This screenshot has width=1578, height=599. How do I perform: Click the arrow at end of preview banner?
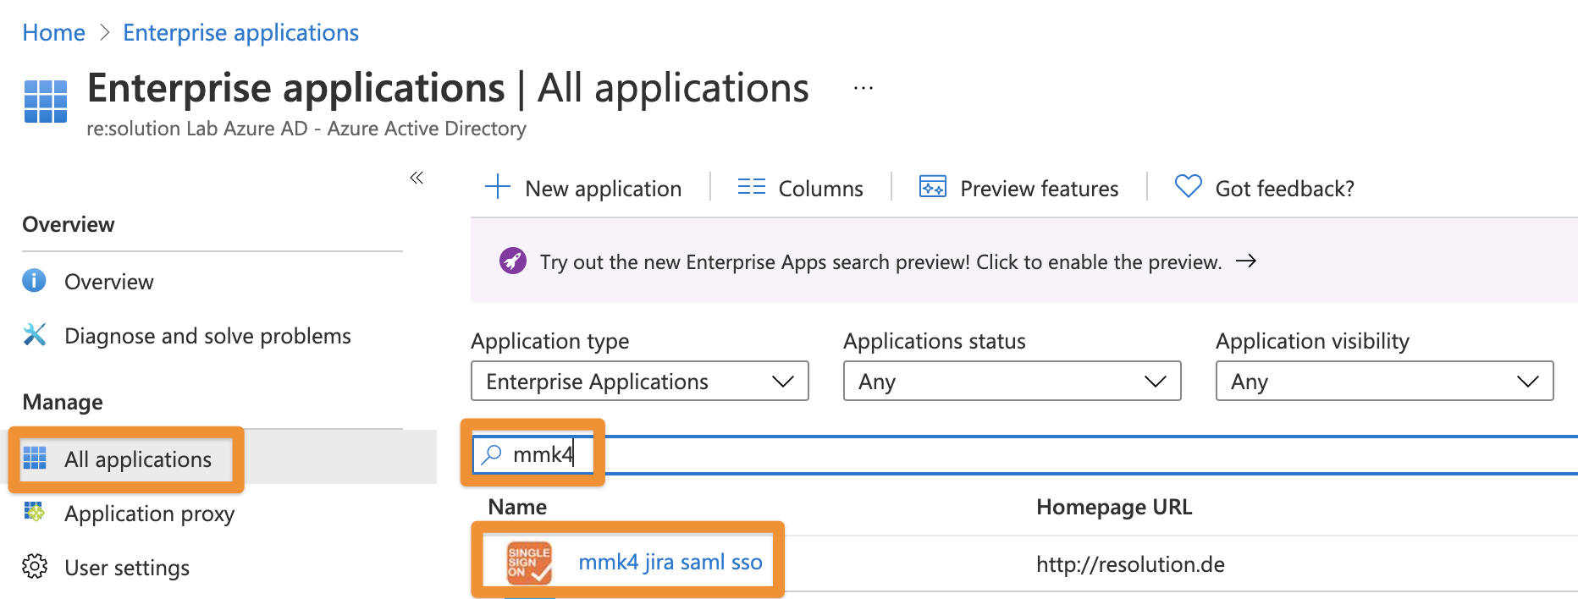point(1245,261)
